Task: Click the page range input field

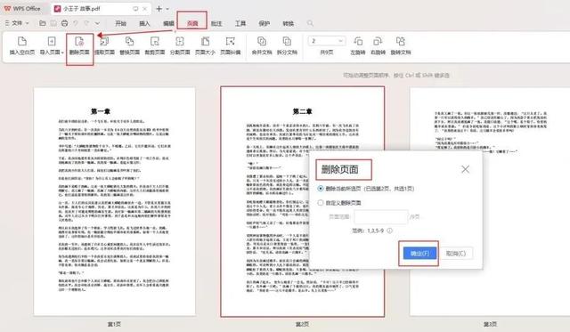Action: pyautogui.click(x=381, y=217)
